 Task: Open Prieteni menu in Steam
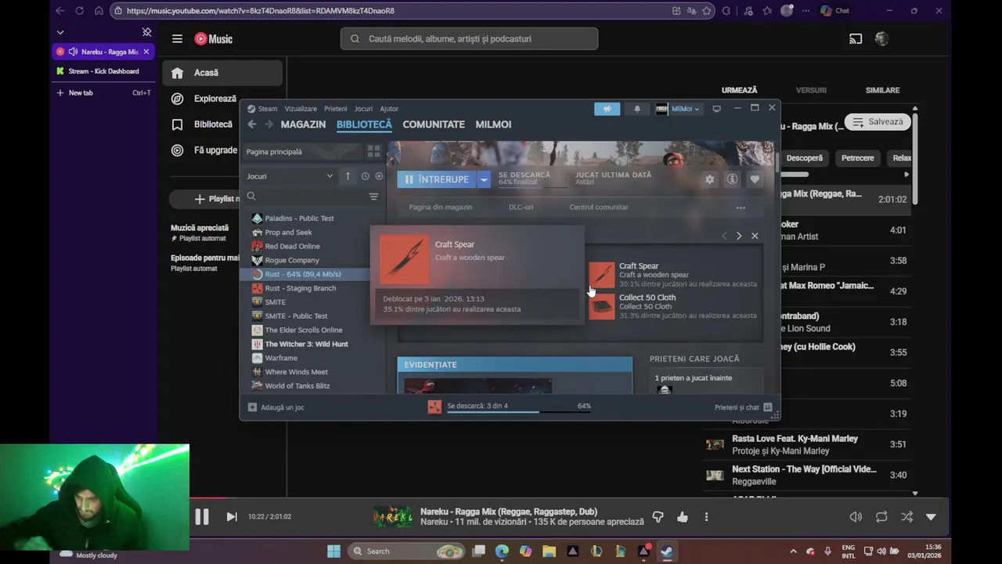pos(335,109)
